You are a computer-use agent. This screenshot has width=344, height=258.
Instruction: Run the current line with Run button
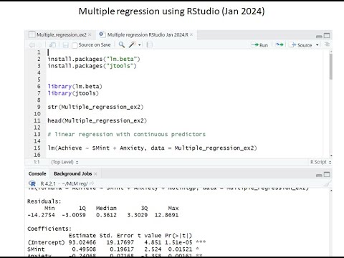259,45
